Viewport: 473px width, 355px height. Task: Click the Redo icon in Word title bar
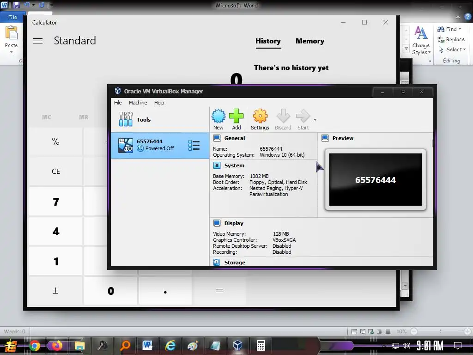(x=42, y=5)
